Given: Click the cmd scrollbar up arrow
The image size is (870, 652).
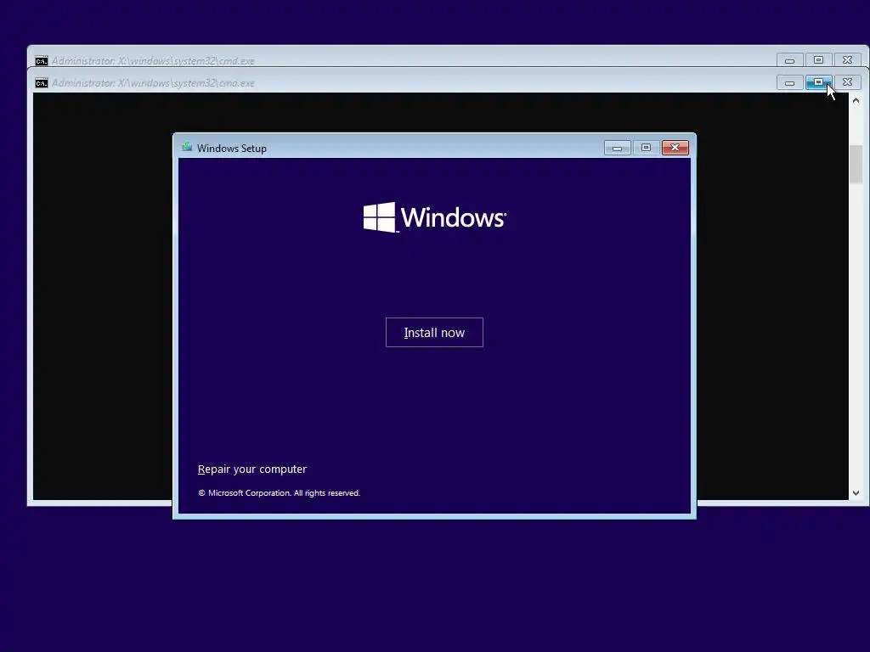Looking at the screenshot, I should coord(856,100).
